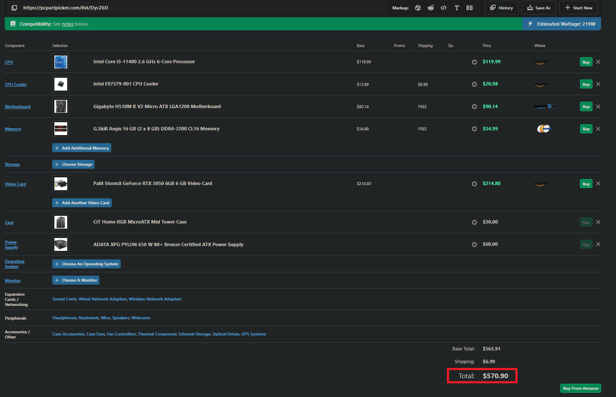Select the Reddit markup icon
The height and width of the screenshot is (397, 616).
[431, 8]
